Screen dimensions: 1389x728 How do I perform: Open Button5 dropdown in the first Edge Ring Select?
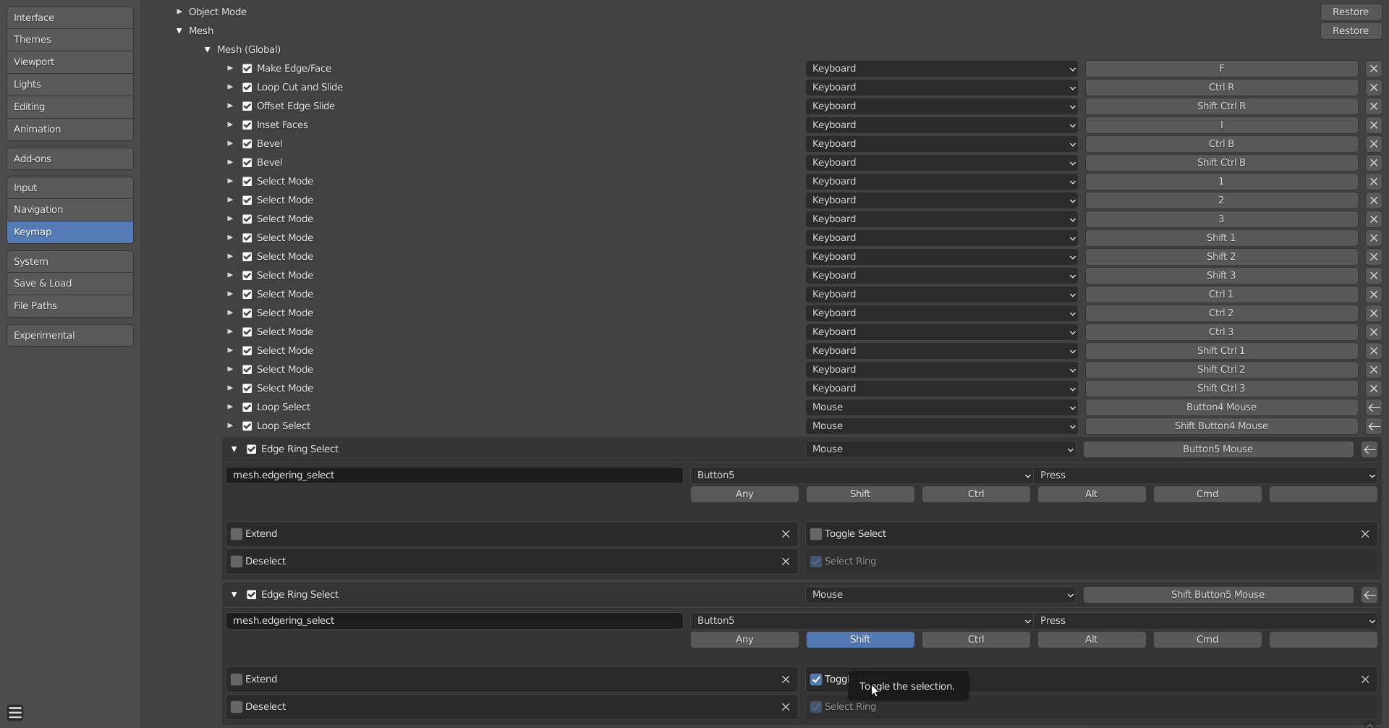(862, 475)
